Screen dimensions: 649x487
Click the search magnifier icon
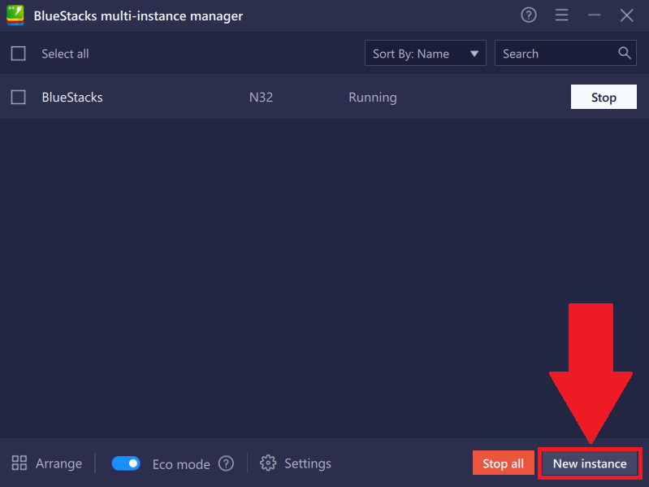625,53
